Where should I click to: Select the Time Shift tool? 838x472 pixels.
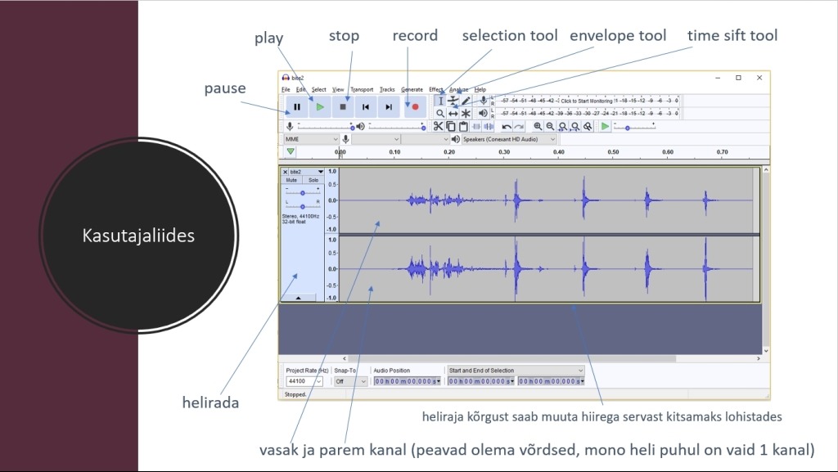pyautogui.click(x=453, y=113)
